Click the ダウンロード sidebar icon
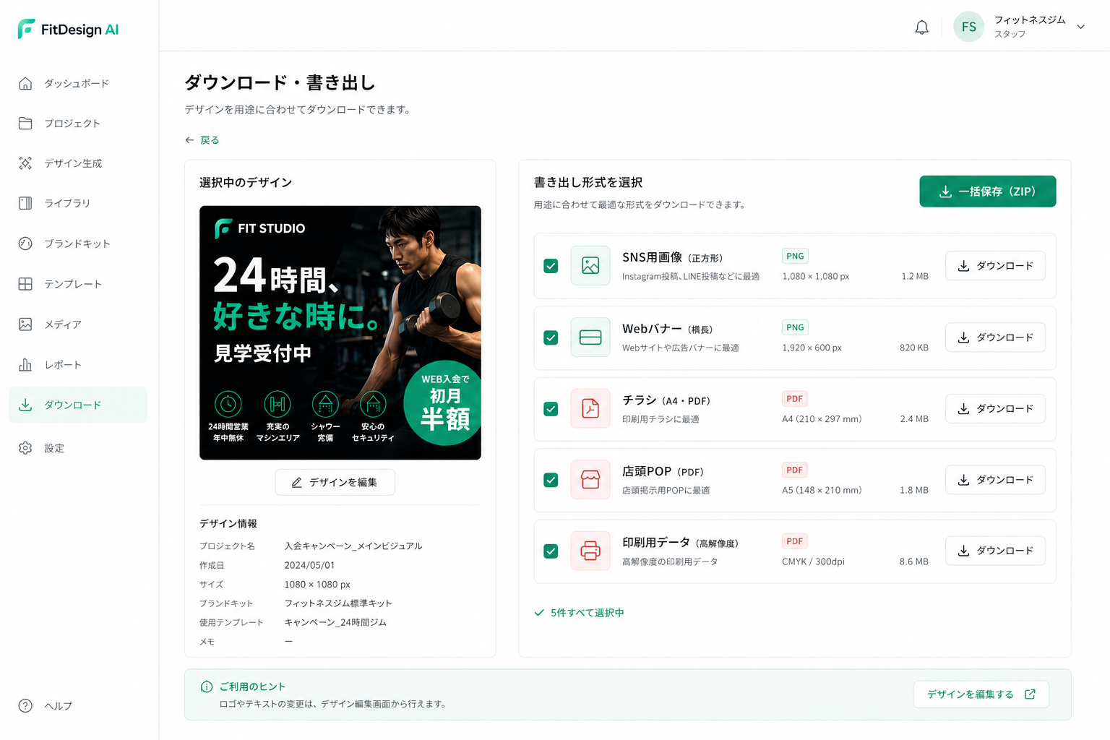Screen dimensions: 1110x740 click(25, 405)
